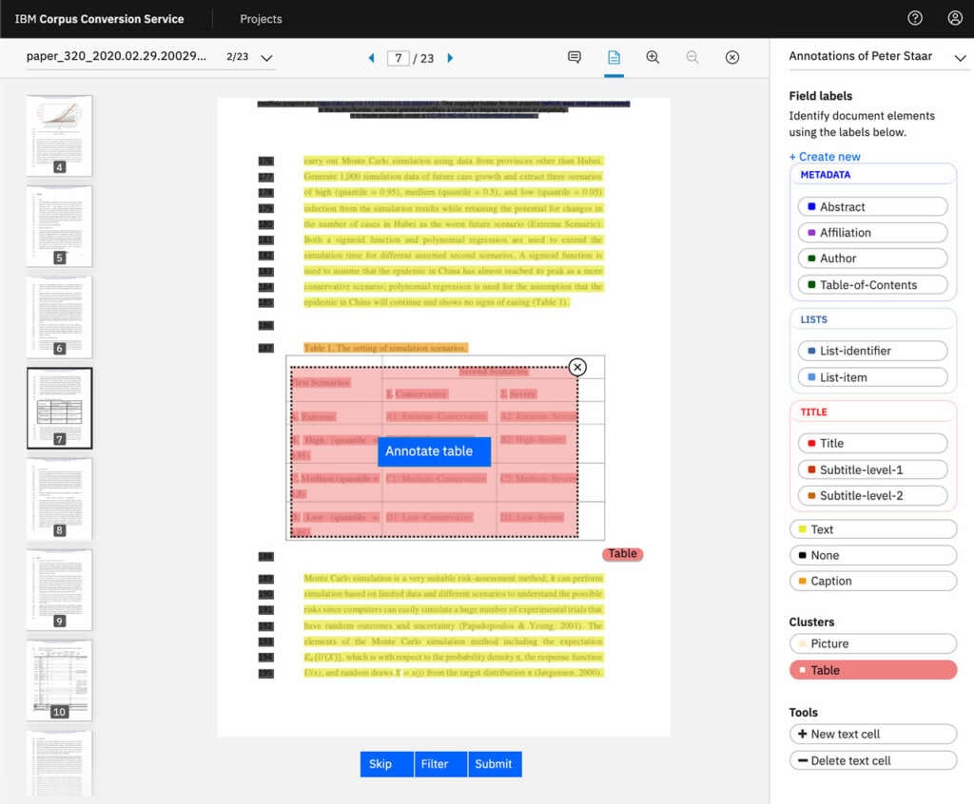Click the minus icon on Delete text cell
Screen dimensions: 974x804
point(802,760)
